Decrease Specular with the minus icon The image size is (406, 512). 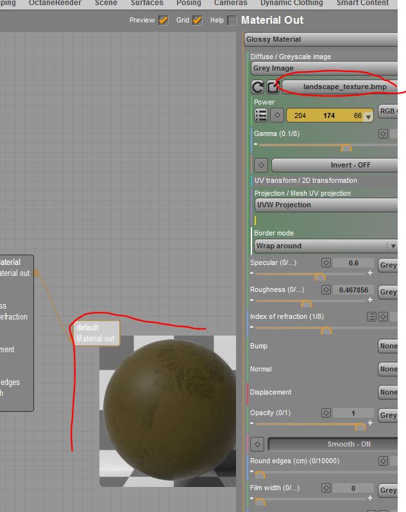(x=251, y=273)
